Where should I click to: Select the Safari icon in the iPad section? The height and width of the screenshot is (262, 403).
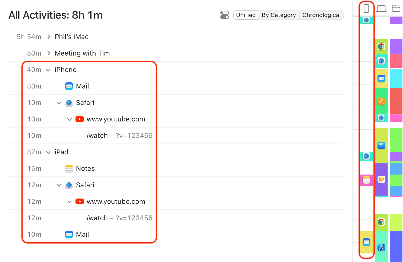click(69, 185)
